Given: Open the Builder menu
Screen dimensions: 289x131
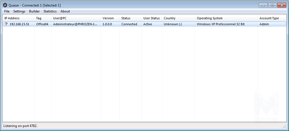Looking at the screenshot, I should point(34,11).
